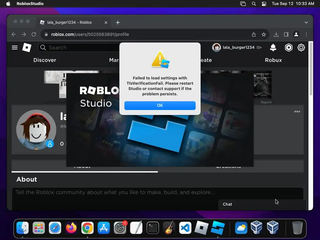Open Roblox Studio from the dock
The image size is (320, 240).
[x=218, y=228]
